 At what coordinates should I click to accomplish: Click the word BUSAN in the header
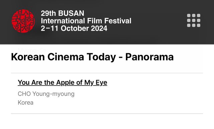71,13
